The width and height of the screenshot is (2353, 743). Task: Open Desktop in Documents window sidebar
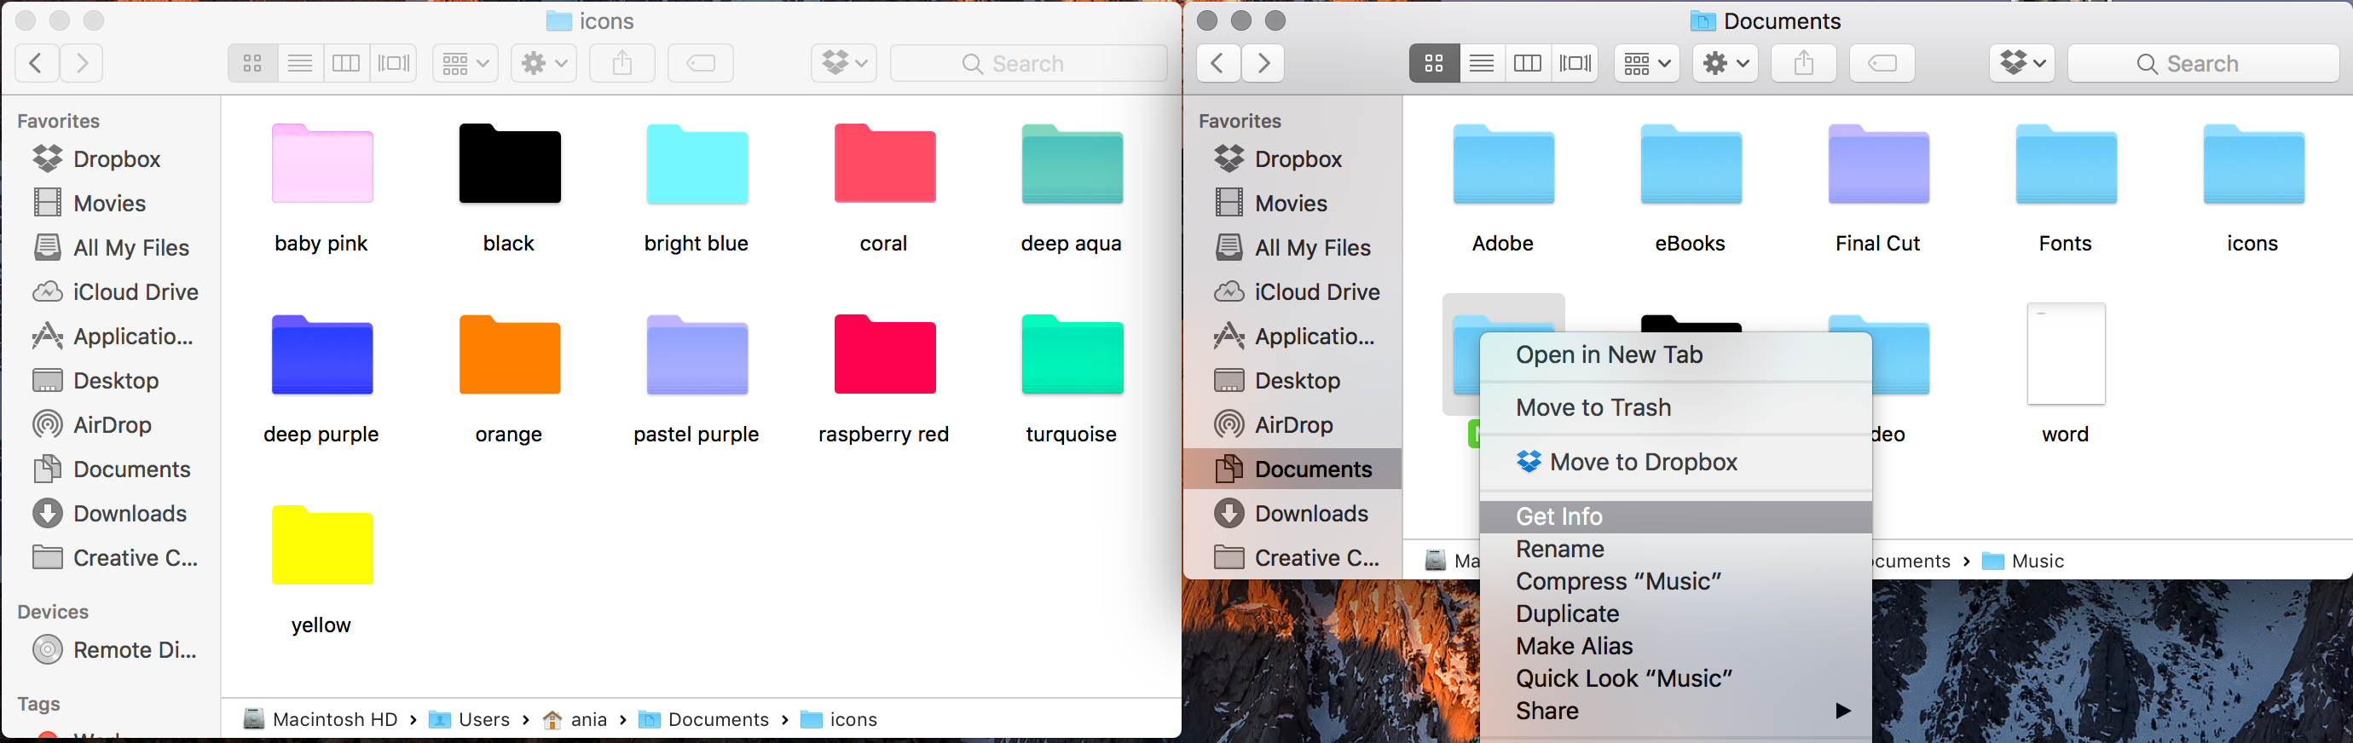[x=1278, y=381]
